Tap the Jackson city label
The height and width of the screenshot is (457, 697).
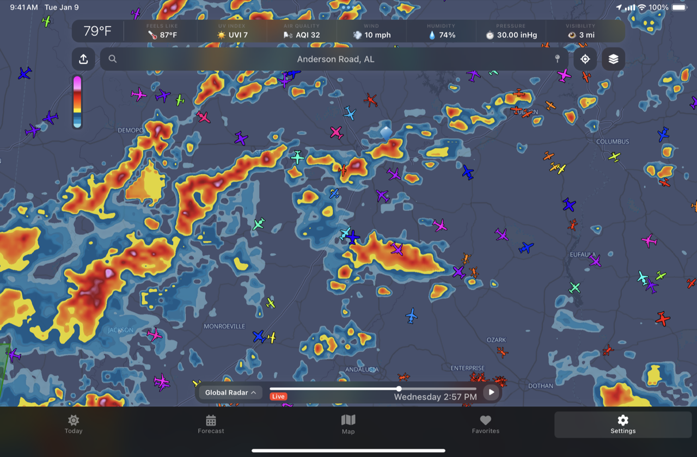click(x=120, y=330)
